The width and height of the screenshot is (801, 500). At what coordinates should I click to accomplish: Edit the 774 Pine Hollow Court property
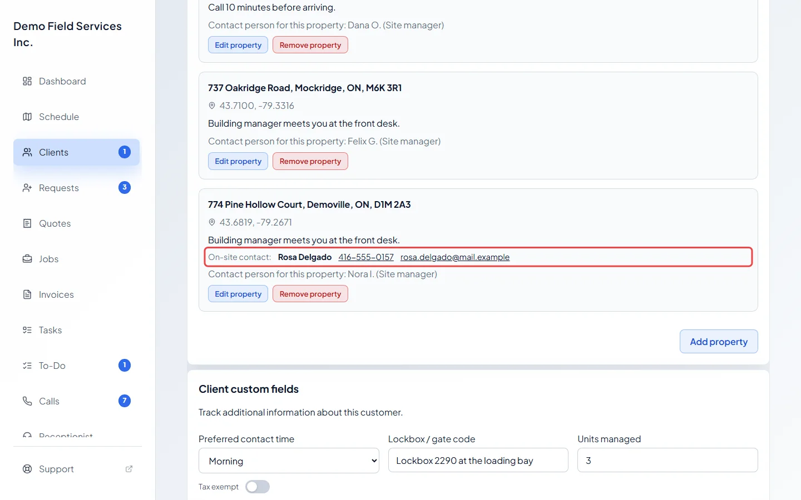[x=238, y=294]
